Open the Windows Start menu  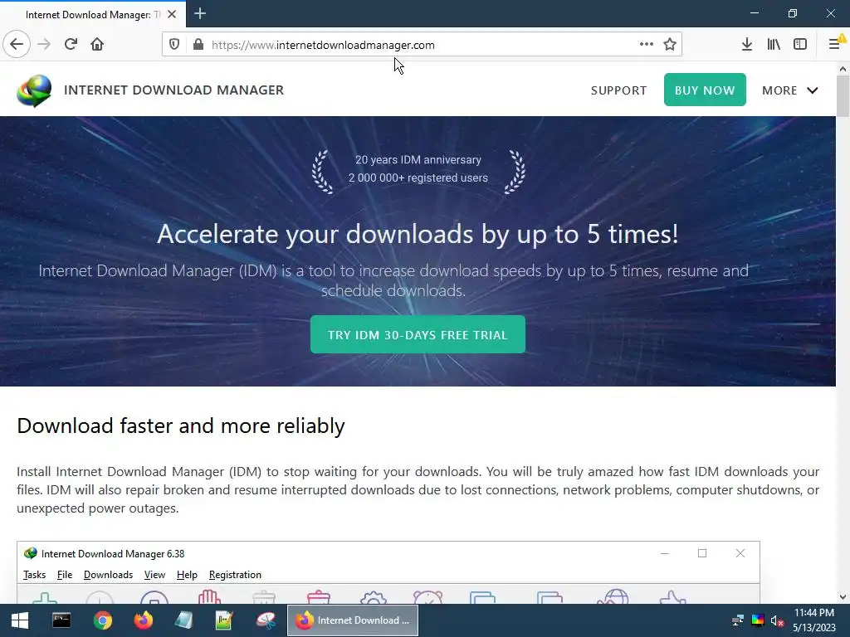click(20, 620)
